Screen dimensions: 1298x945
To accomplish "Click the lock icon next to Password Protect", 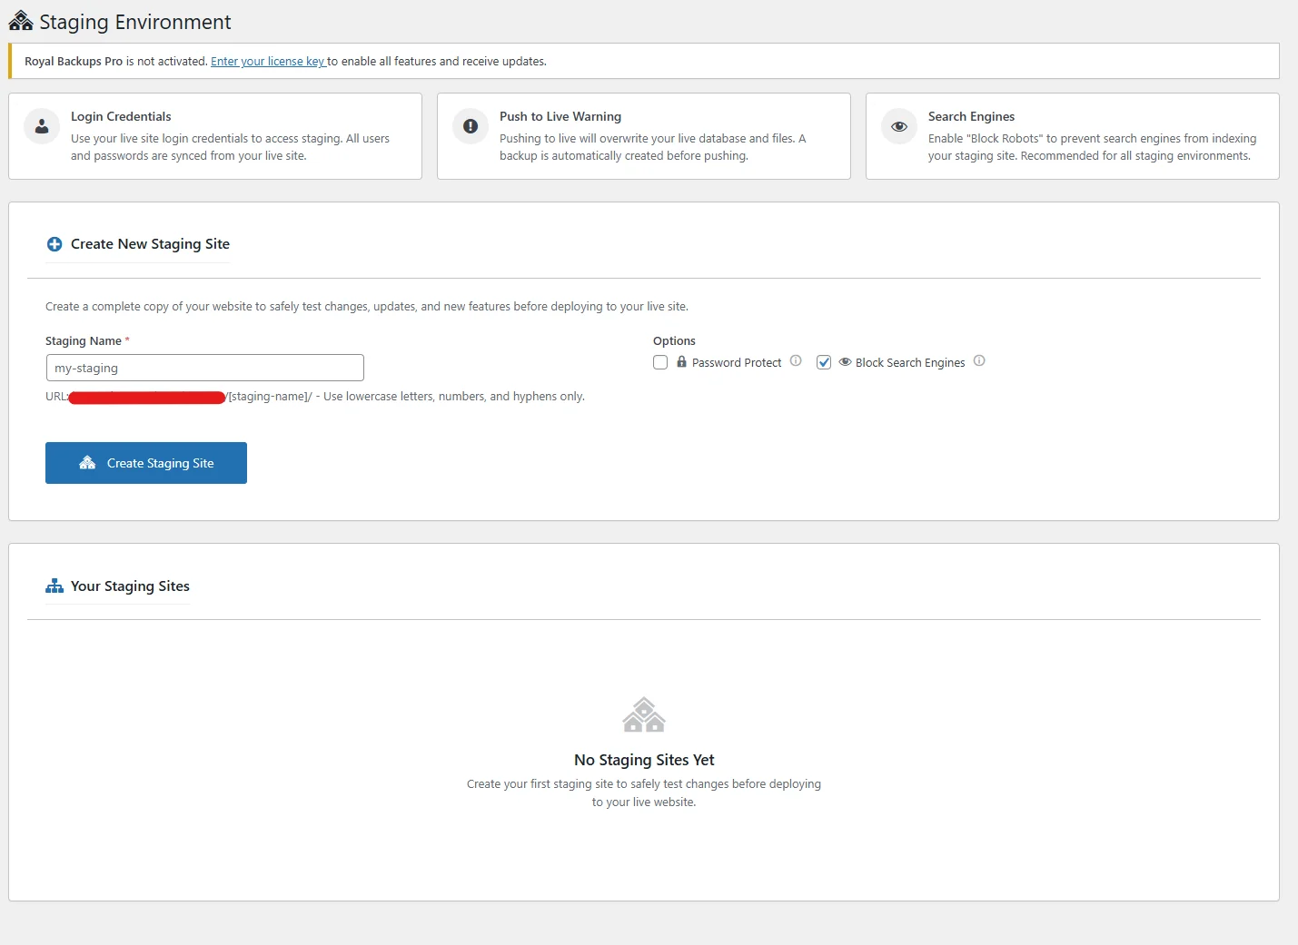I will pos(680,361).
